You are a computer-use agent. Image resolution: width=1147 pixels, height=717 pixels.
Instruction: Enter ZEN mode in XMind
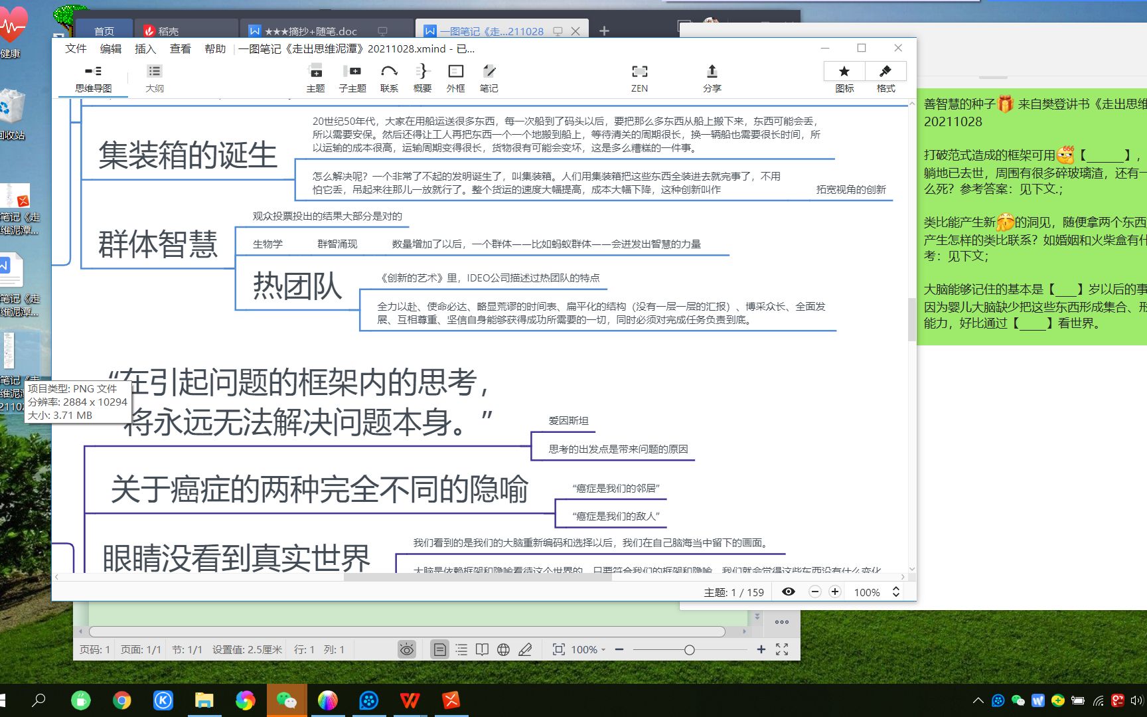(x=639, y=78)
